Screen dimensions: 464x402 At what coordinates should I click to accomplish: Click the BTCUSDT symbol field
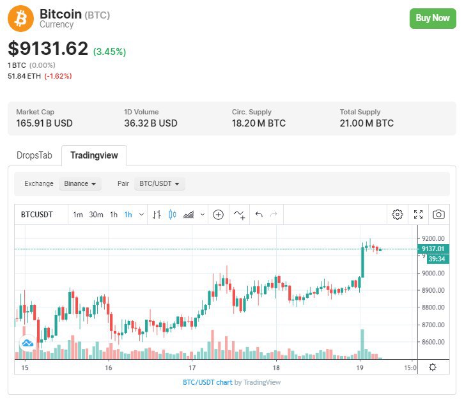[x=37, y=215]
